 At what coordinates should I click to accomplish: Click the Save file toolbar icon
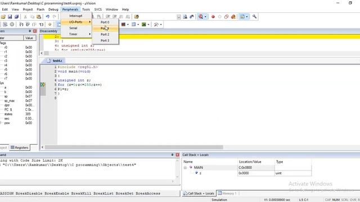pyautogui.click(x=10, y=17)
